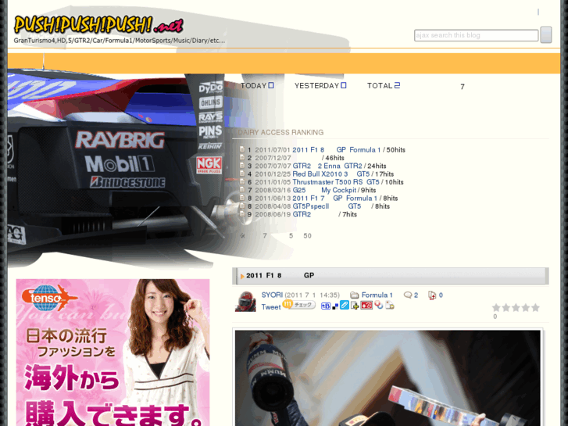Viewport: 568px width, 426px height.
Task: Open the Red Bull X2010 3 ranking link
Action: pyautogui.click(x=320, y=174)
